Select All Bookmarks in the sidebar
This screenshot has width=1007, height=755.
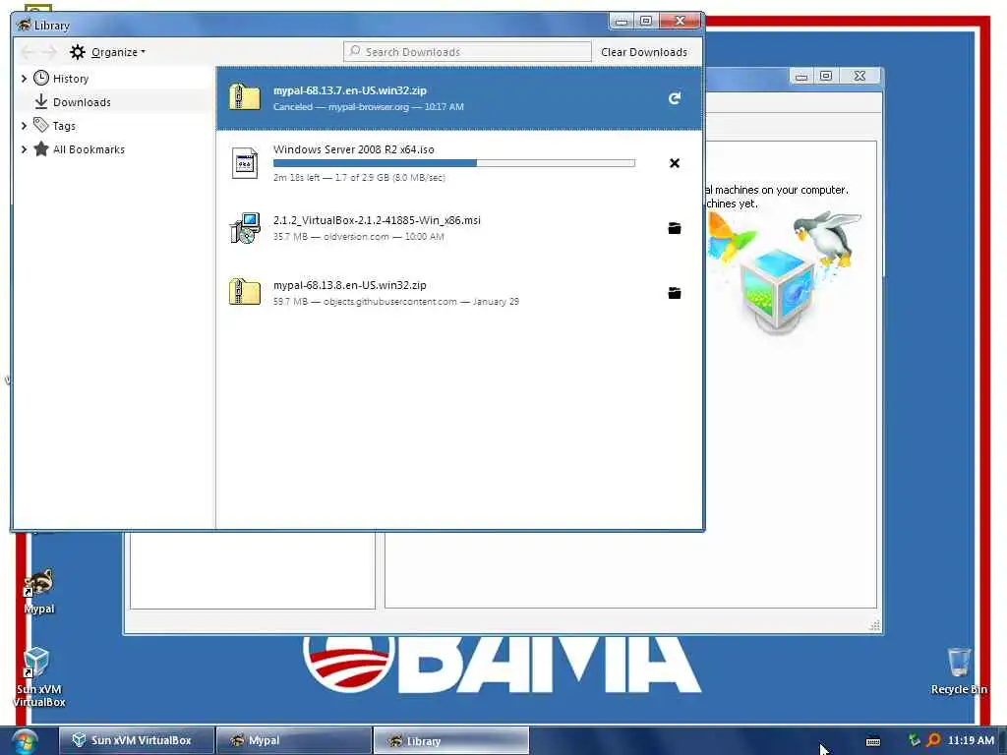pos(89,149)
